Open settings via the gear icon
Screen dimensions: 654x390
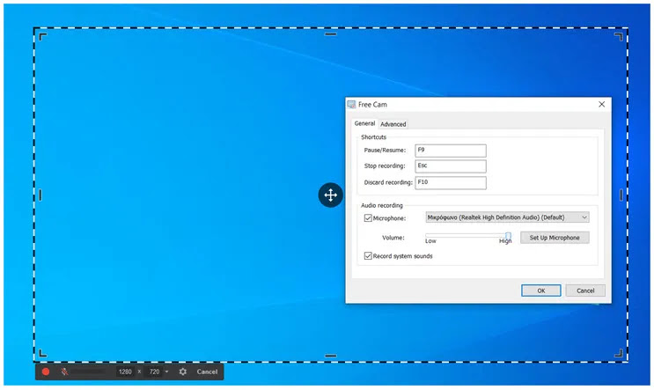click(x=183, y=372)
